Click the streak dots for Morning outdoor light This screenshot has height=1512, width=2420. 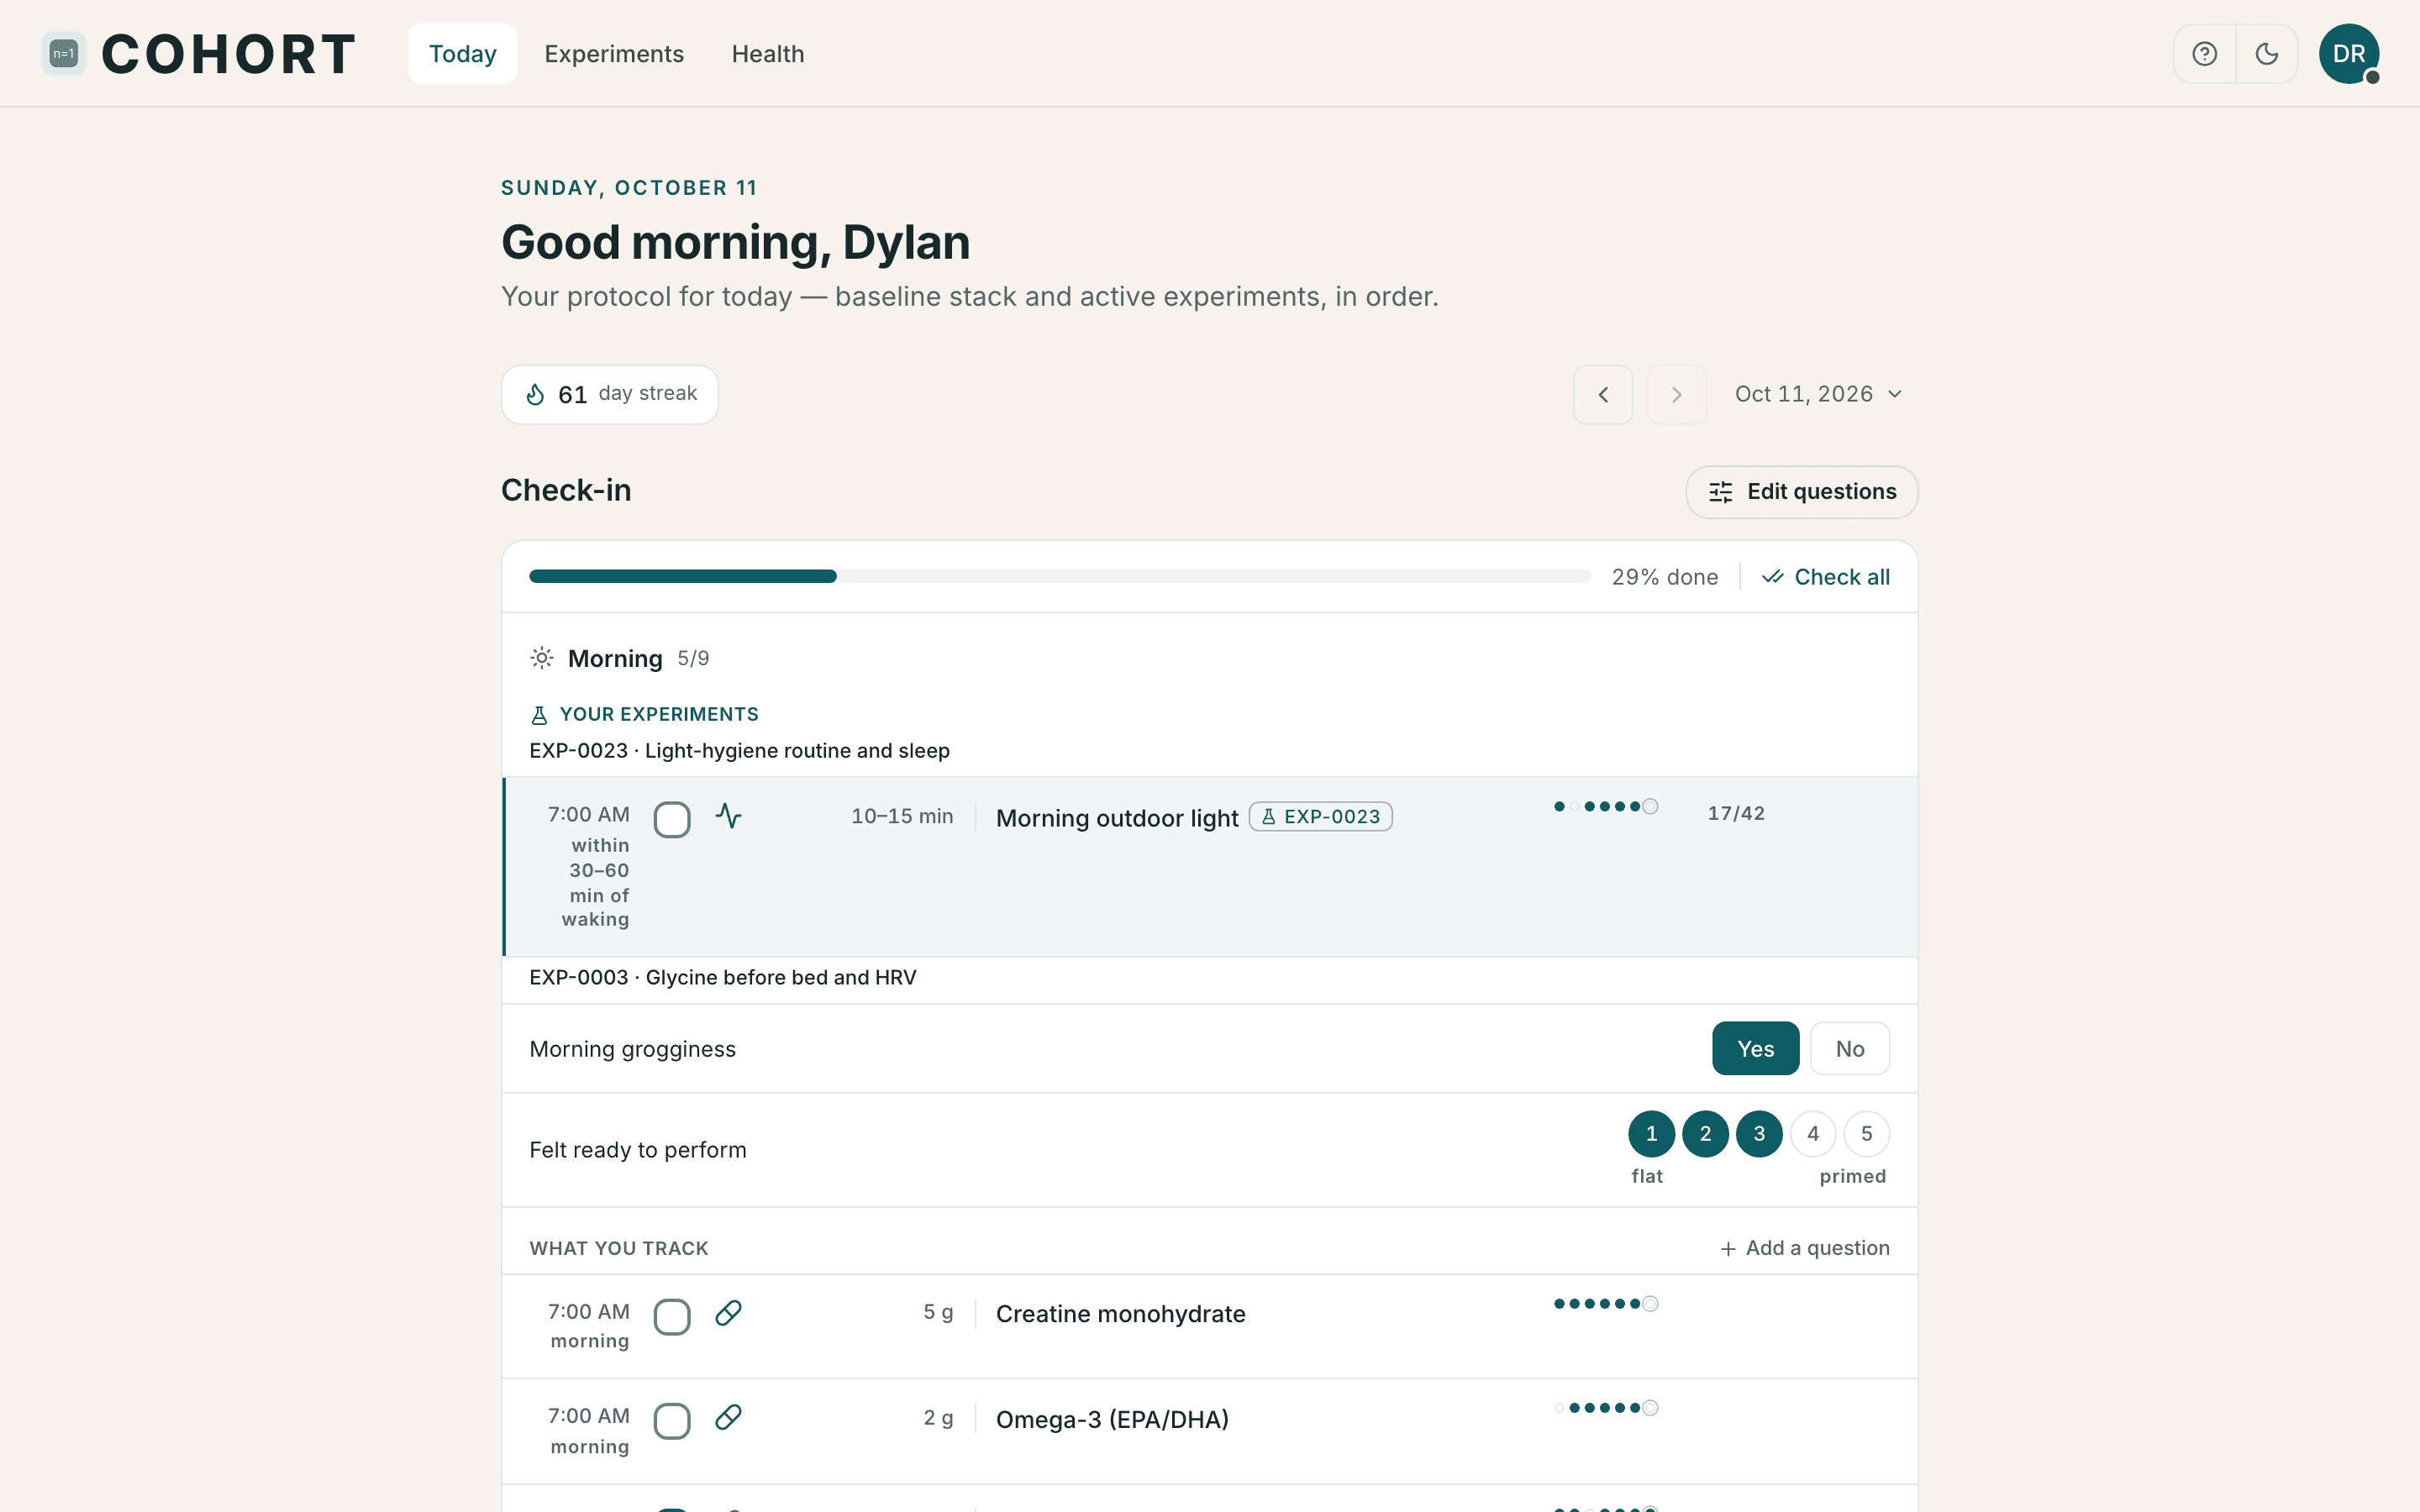1605,806
